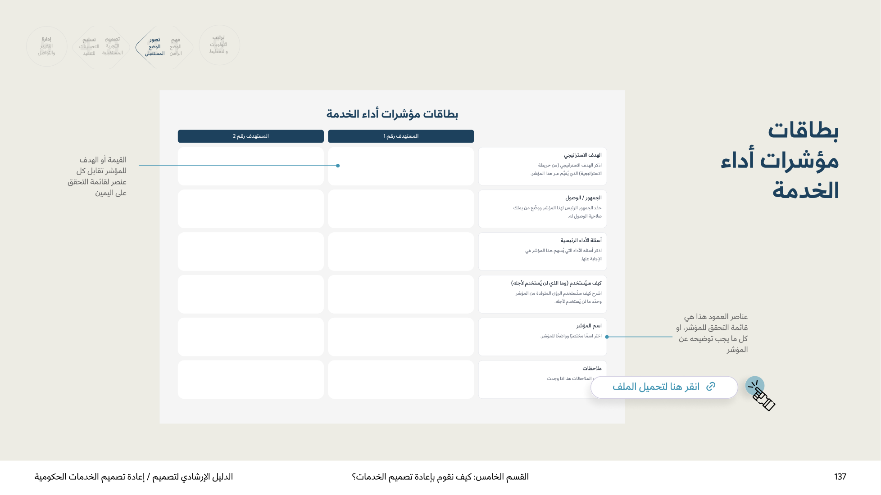
Task: Click the 'المستهدف رقم 2' column header
Action: click(251, 136)
